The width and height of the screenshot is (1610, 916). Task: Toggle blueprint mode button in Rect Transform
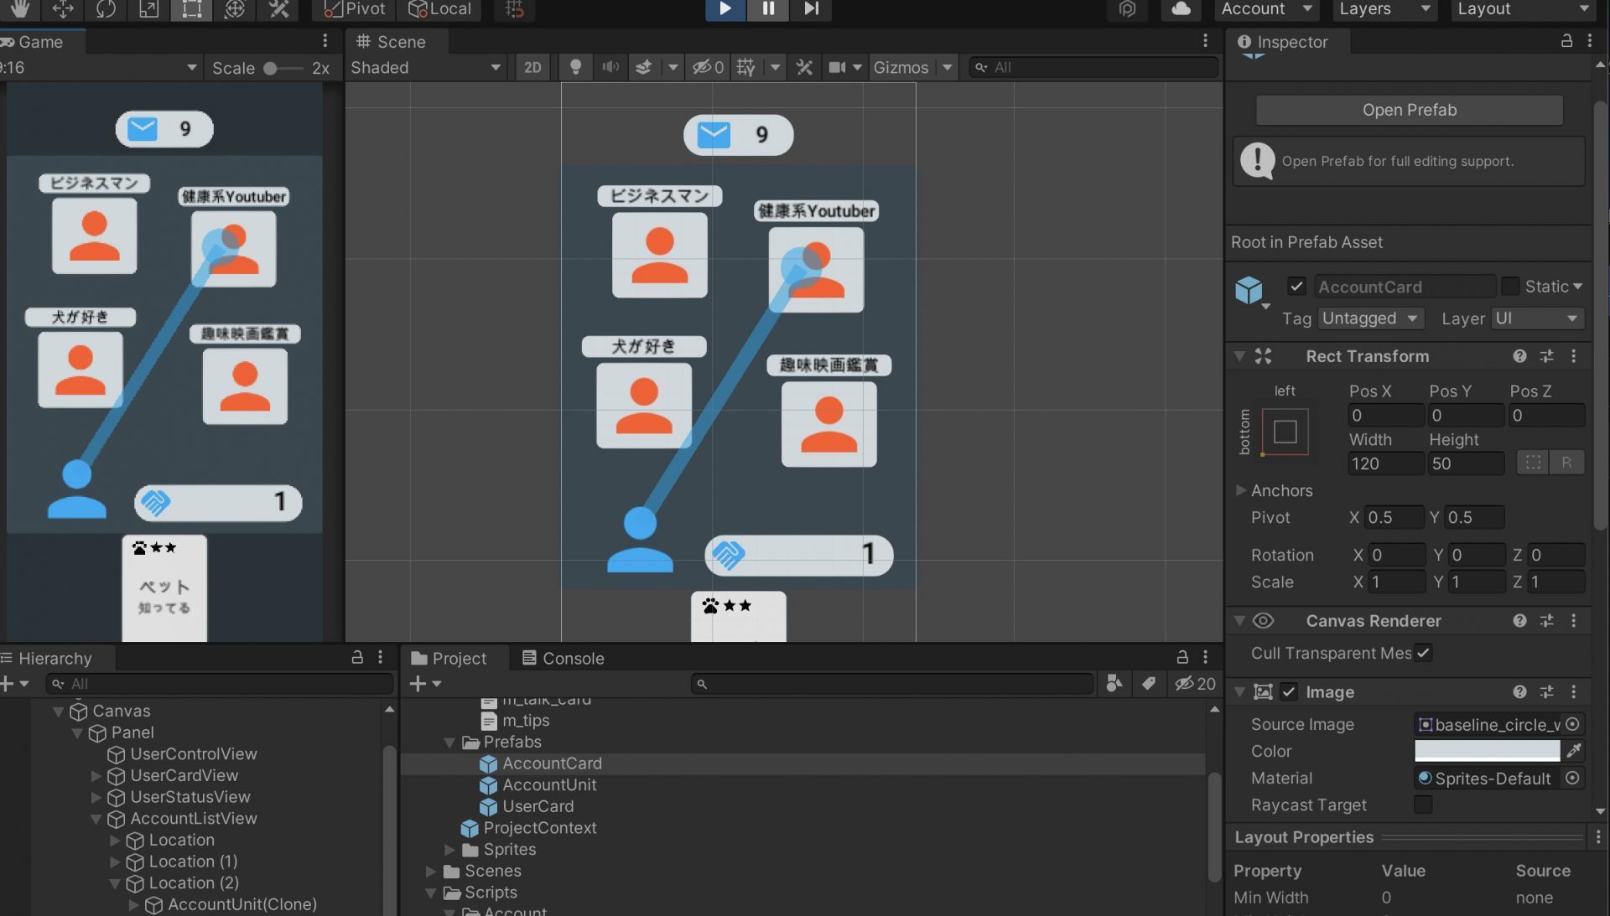point(1533,463)
